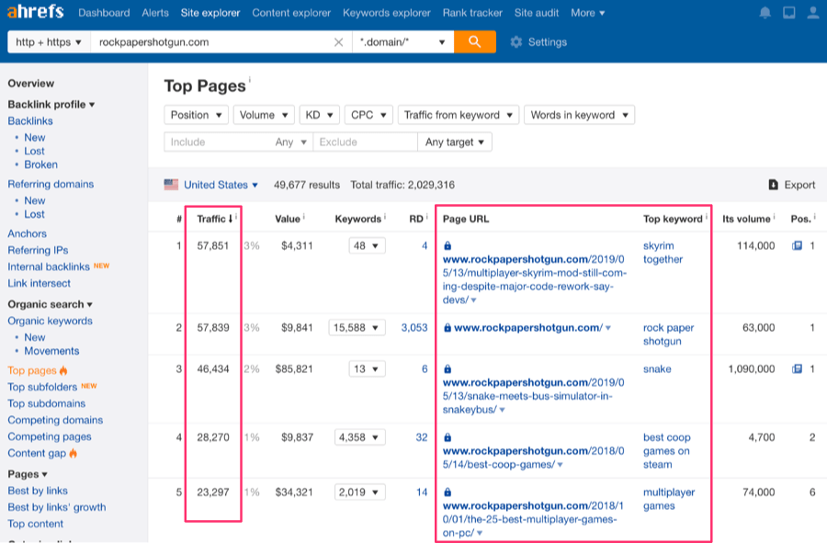Open Competing domains report
The image size is (827, 543).
pyautogui.click(x=55, y=420)
